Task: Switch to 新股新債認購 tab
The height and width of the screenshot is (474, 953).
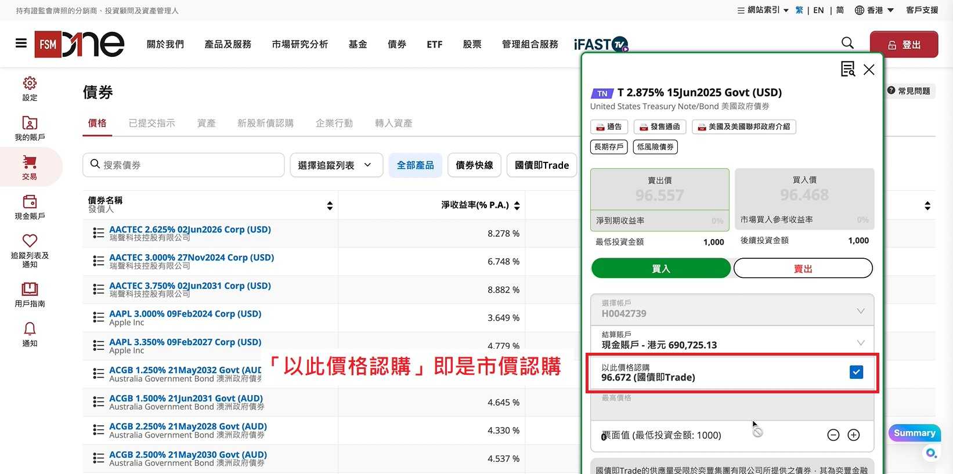Action: 266,123
